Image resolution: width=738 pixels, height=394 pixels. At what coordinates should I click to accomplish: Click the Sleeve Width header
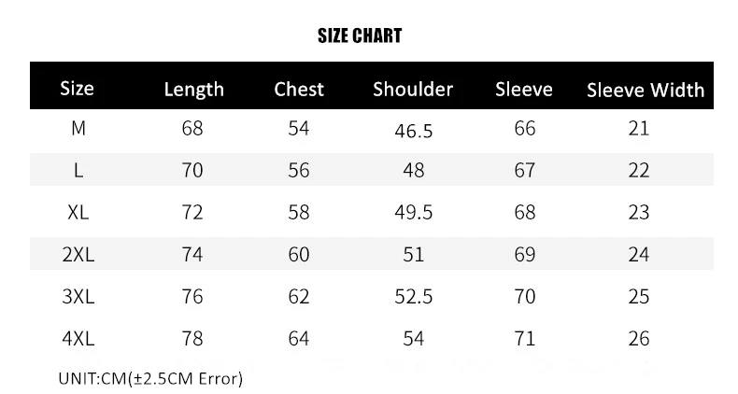[646, 90]
